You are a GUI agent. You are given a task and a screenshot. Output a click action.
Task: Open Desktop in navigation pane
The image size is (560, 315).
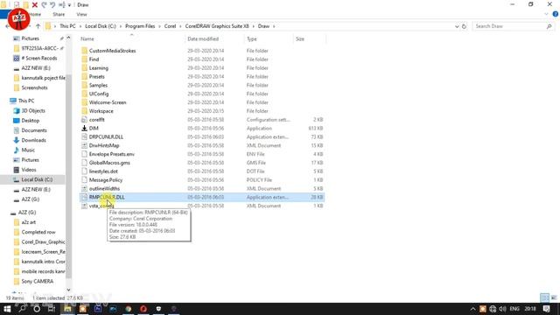31,121
